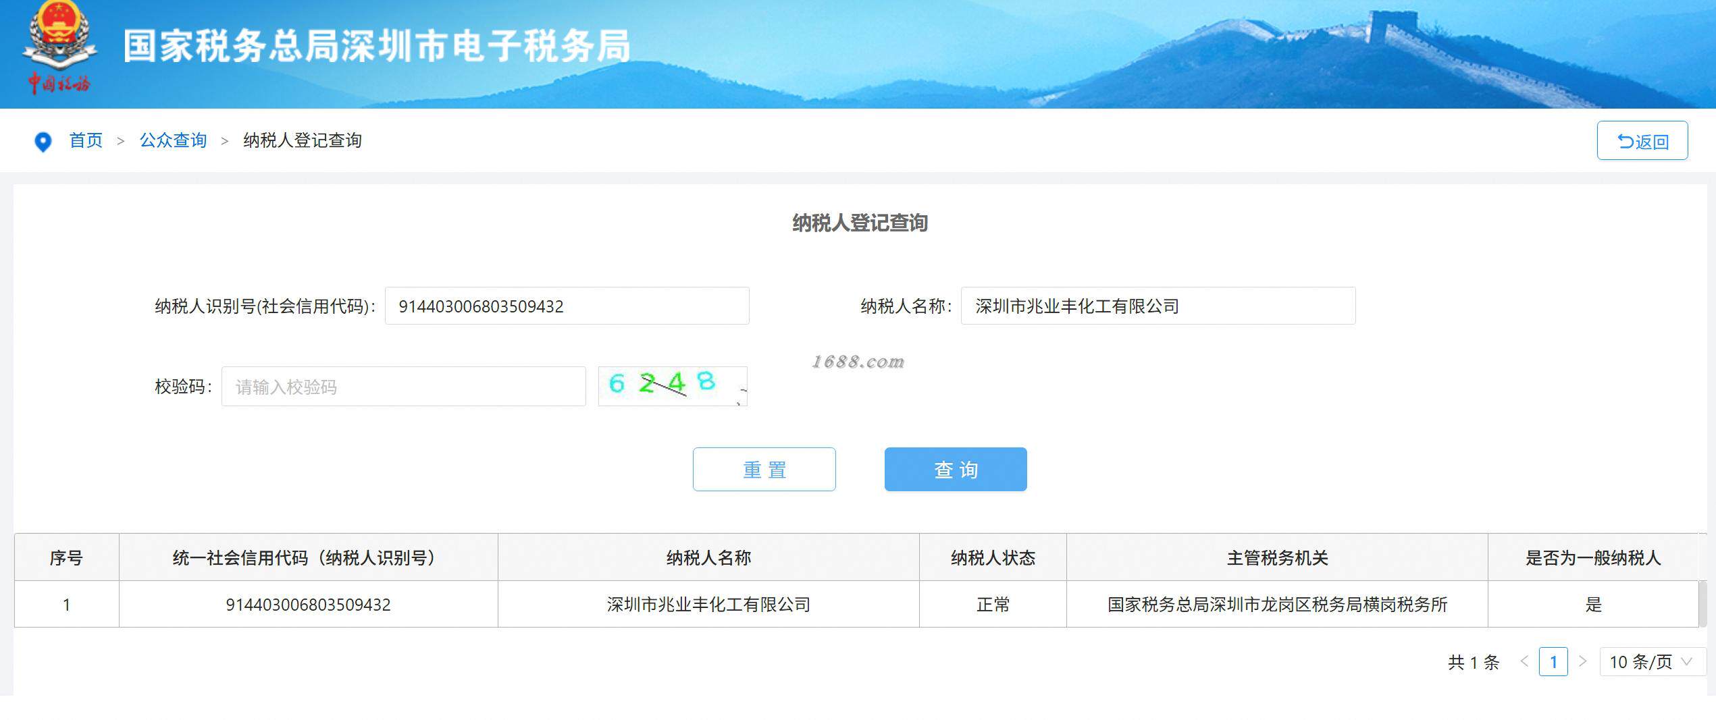
Task: Go to next results page arrow
Action: click(x=1582, y=662)
